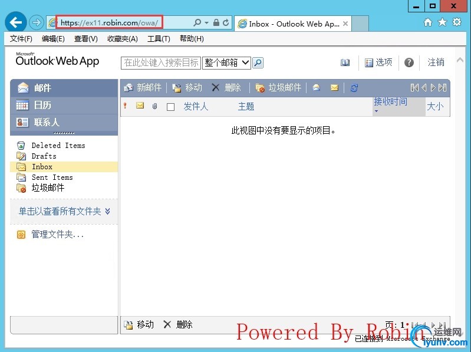The width and height of the screenshot is (471, 352).
Task: Select 日历 in navigation pane
Action: pos(64,105)
